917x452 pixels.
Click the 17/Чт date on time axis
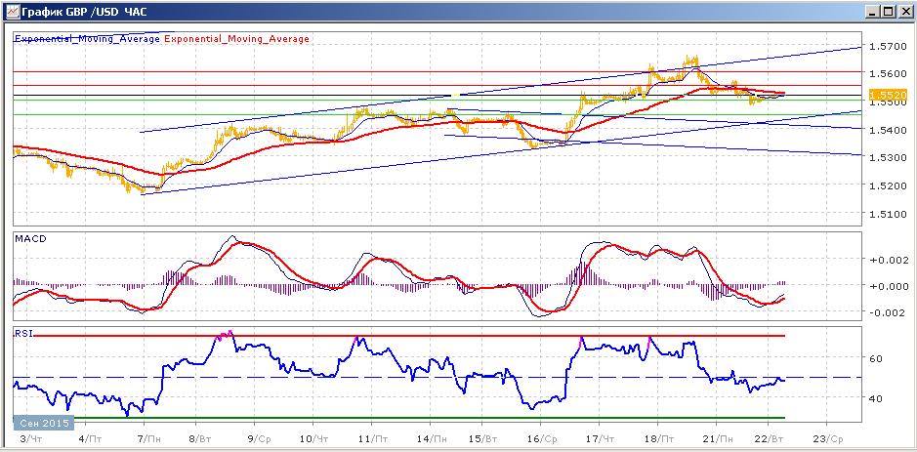point(602,438)
